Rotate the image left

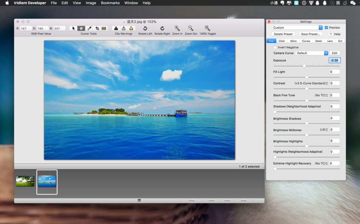tap(145, 28)
